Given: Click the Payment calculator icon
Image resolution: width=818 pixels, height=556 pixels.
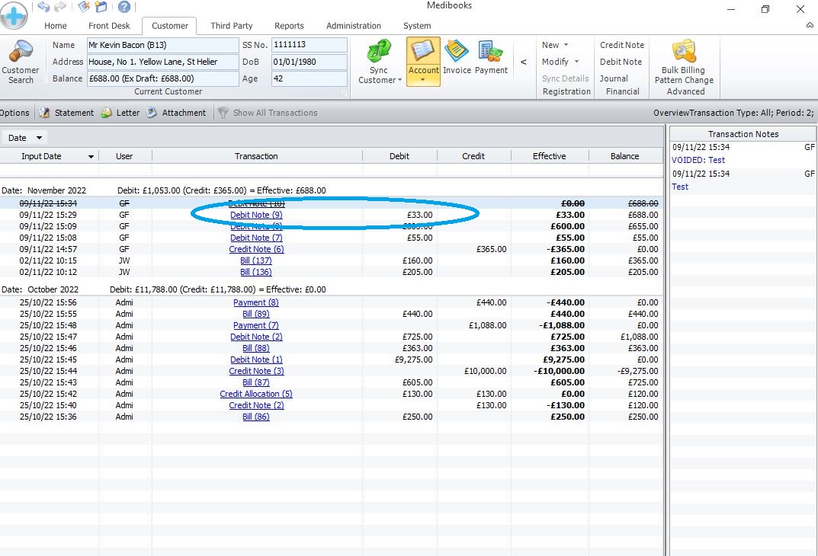Looking at the screenshot, I should (x=491, y=52).
